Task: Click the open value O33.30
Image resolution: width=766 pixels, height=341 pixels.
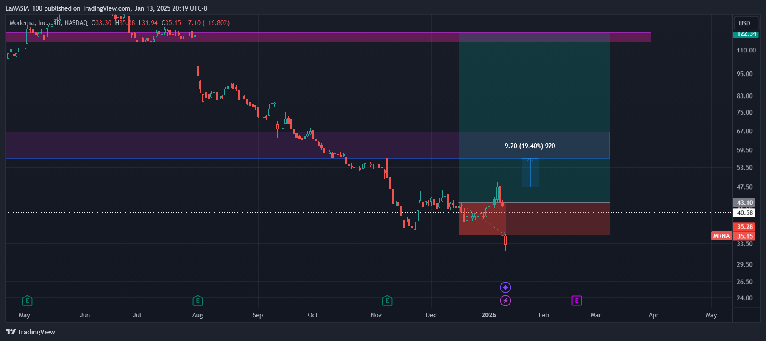Action: tap(102, 23)
